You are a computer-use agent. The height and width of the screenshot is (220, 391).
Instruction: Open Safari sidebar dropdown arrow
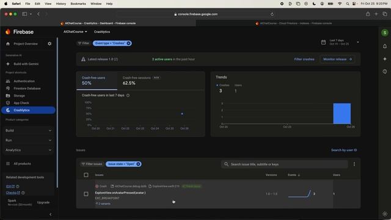click(x=31, y=14)
